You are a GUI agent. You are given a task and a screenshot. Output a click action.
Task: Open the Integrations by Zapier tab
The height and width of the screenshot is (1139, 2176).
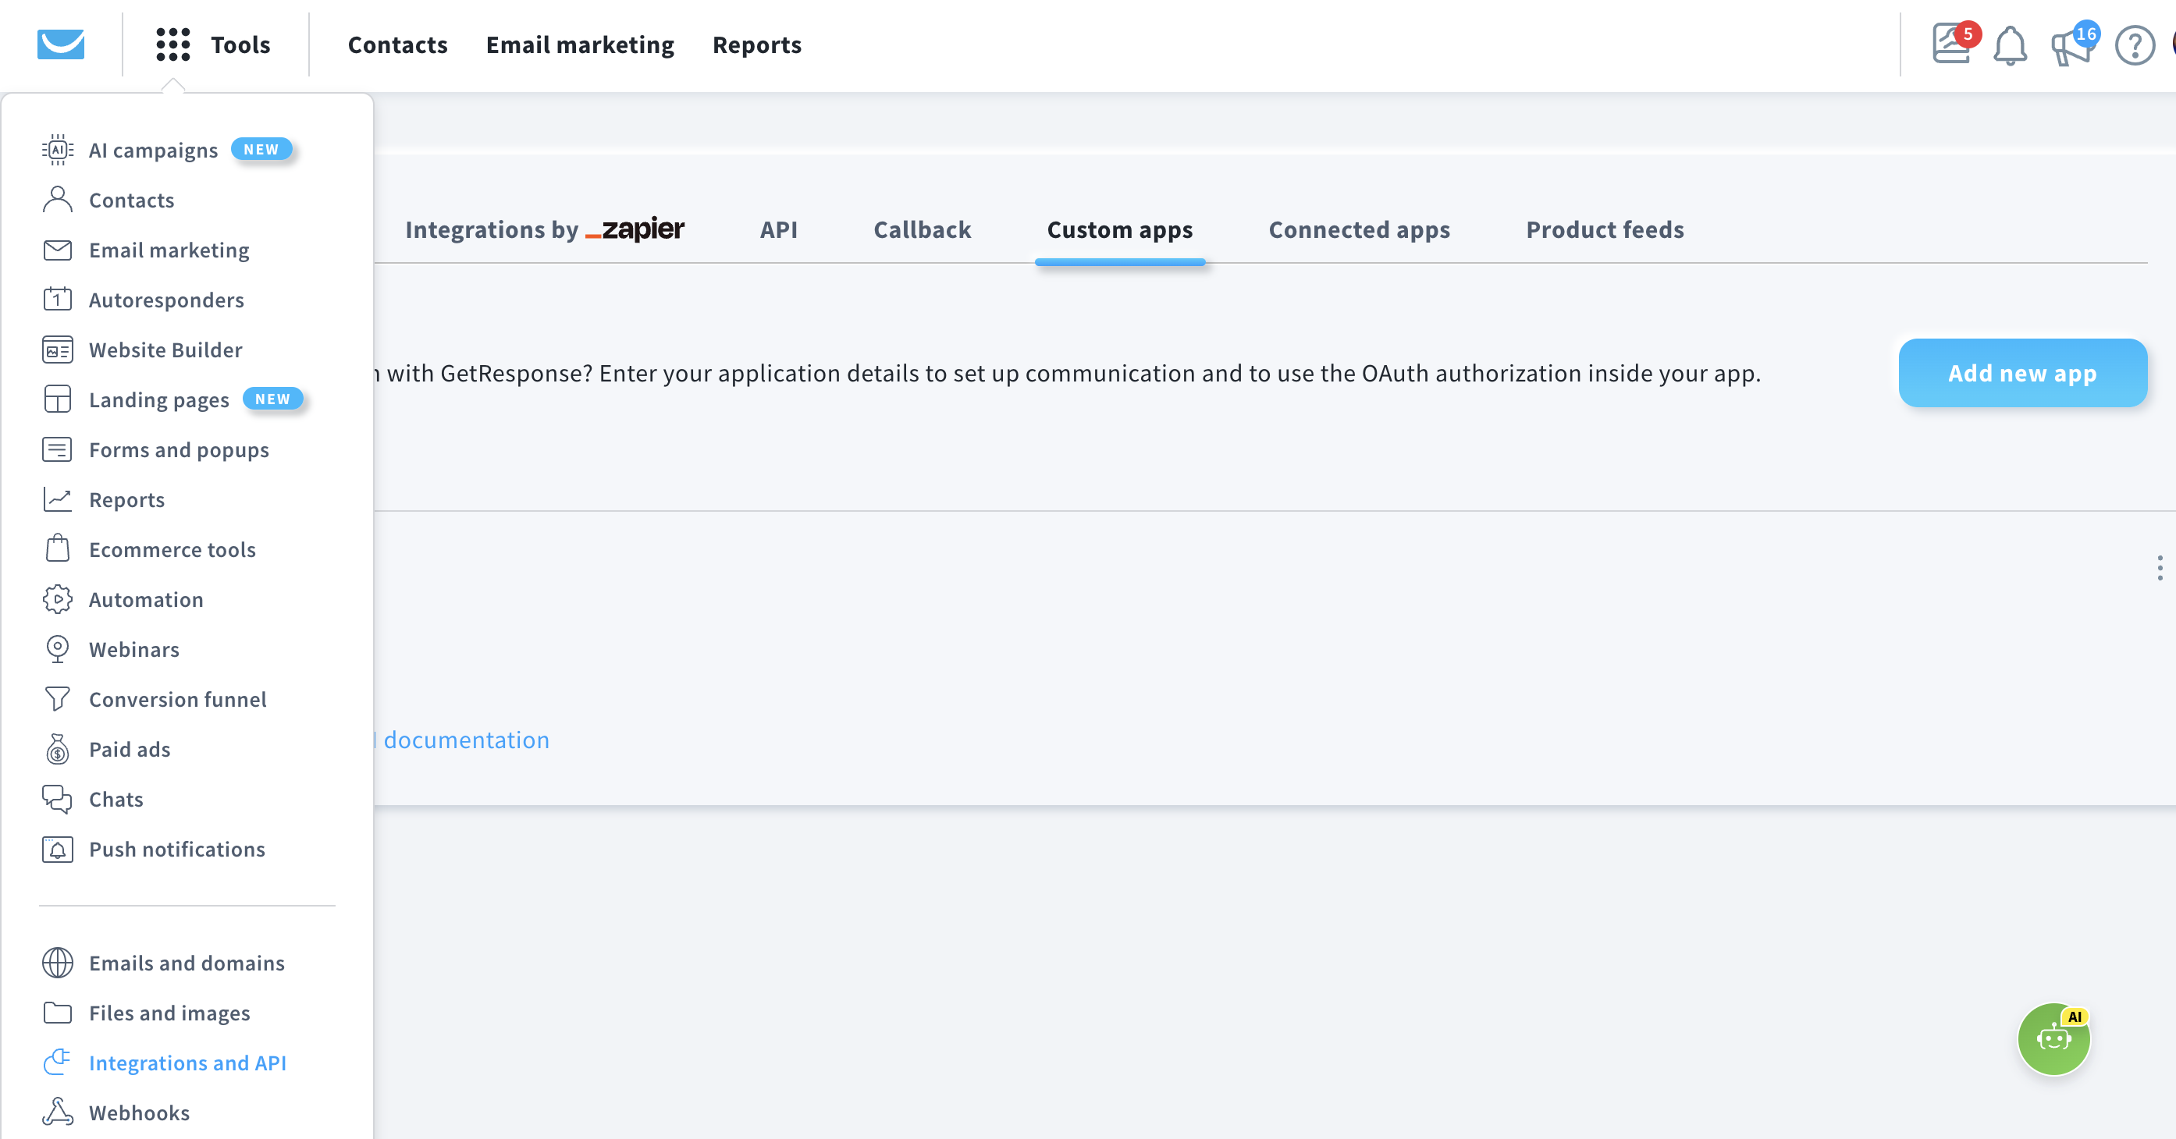pyautogui.click(x=545, y=229)
